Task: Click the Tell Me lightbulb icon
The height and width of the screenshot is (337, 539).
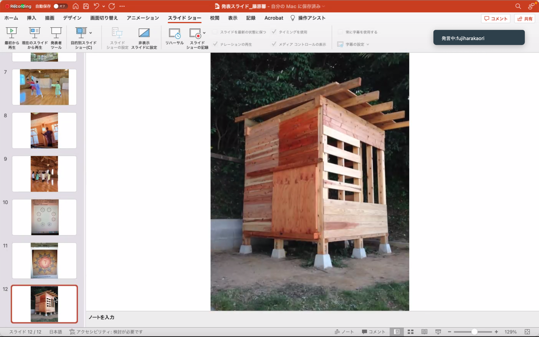Action: tap(293, 18)
